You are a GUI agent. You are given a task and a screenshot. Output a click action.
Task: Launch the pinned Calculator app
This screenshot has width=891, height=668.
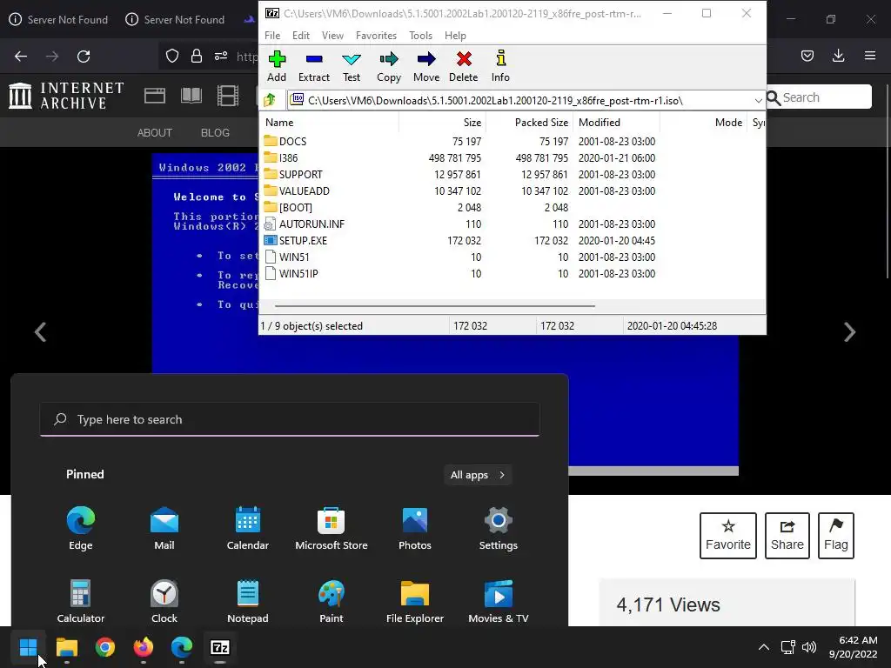tap(81, 601)
